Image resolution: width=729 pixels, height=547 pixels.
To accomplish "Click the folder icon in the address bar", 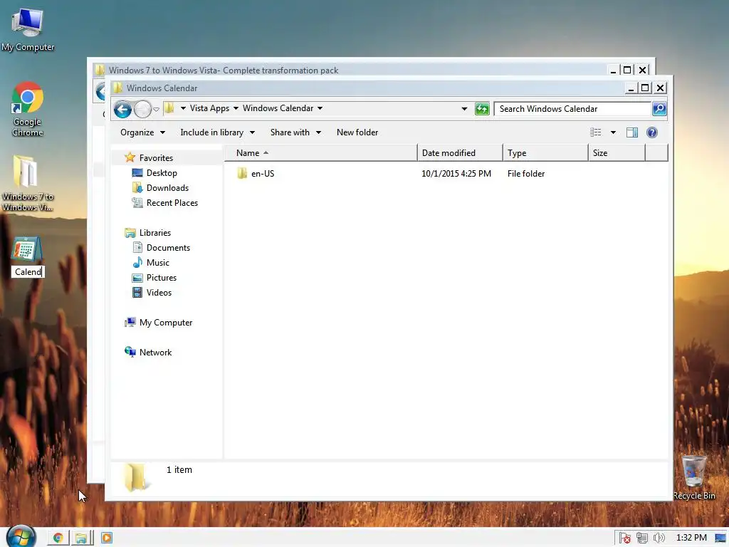I will pos(169,108).
